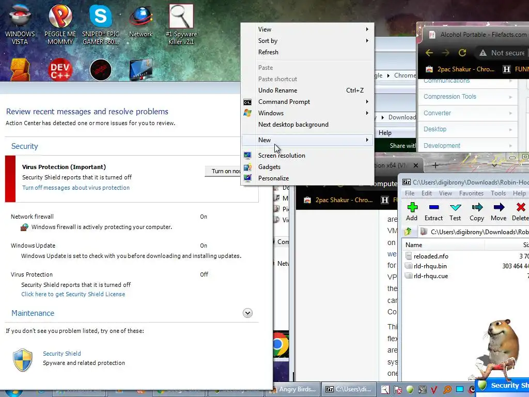
Task: Open the File menu in 7-Zip
Action: pyautogui.click(x=410, y=193)
